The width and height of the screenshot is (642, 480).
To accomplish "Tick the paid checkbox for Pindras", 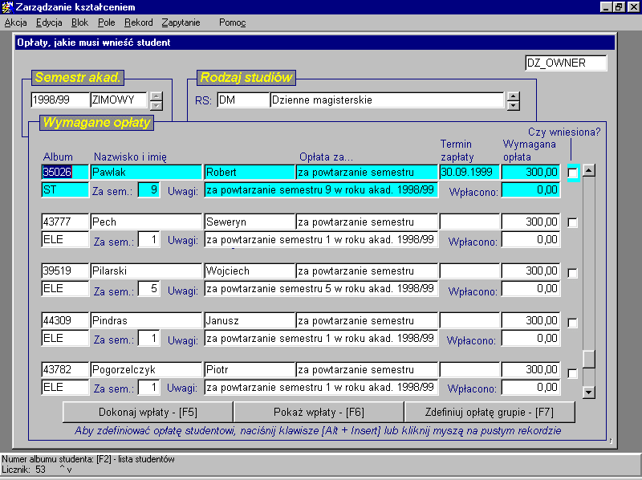I will point(572,323).
